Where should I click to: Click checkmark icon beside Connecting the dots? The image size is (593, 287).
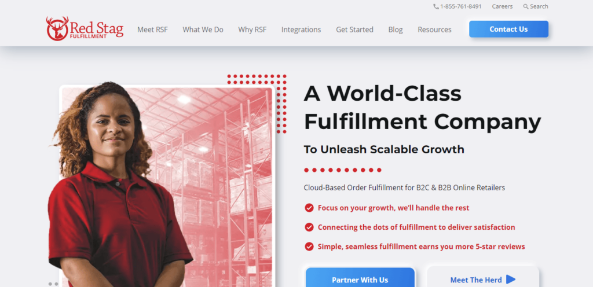[x=309, y=227]
